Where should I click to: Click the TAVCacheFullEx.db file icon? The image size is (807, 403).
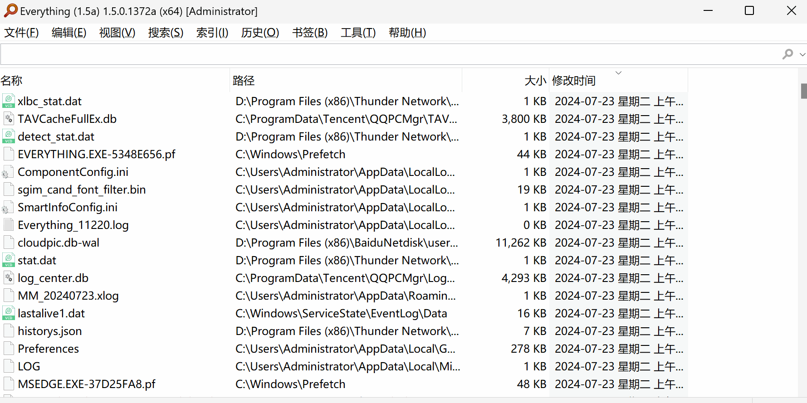(9, 119)
